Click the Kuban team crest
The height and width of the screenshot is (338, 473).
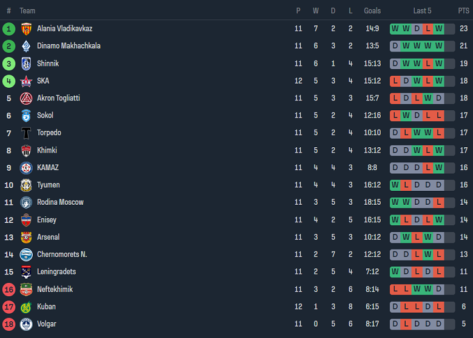pyautogui.click(x=26, y=307)
